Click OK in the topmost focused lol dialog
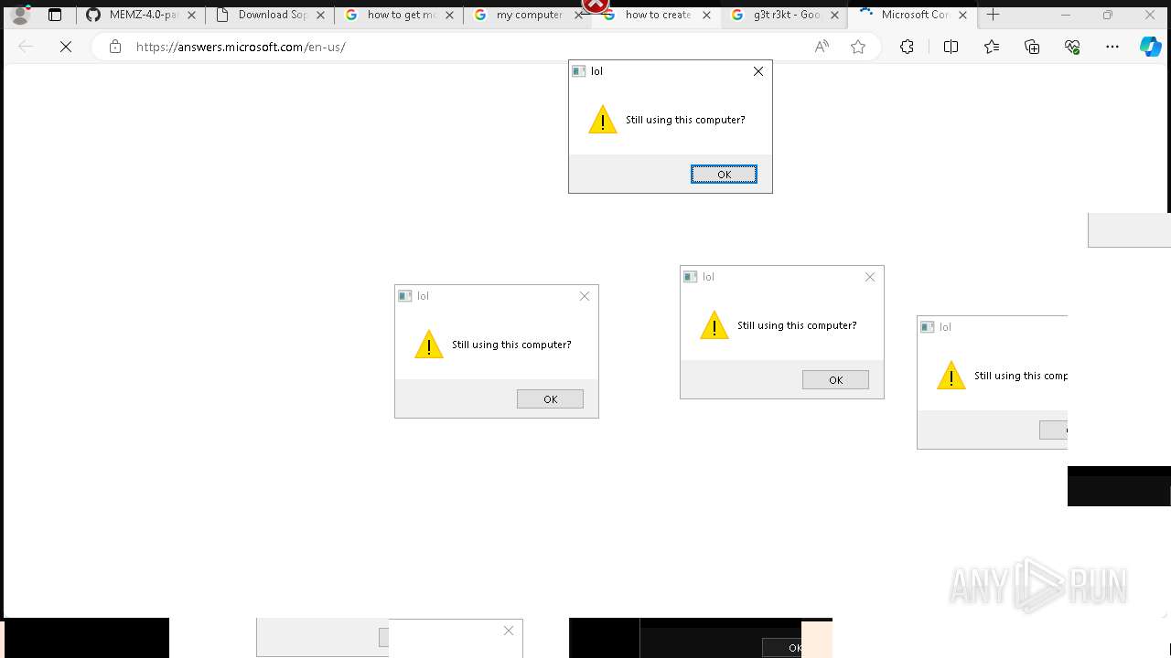This screenshot has width=1171, height=658. point(724,175)
